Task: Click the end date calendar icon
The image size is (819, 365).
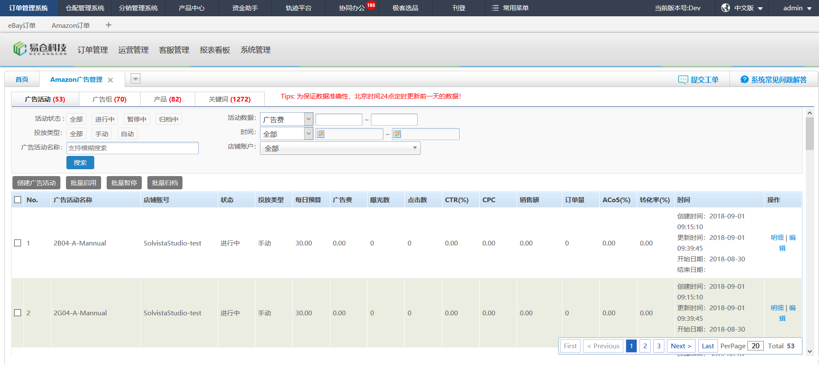Action: (x=397, y=134)
